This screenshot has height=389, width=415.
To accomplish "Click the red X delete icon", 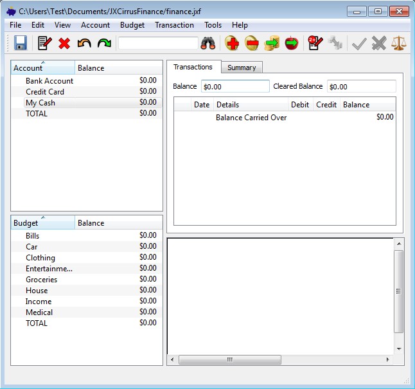I will 64,43.
